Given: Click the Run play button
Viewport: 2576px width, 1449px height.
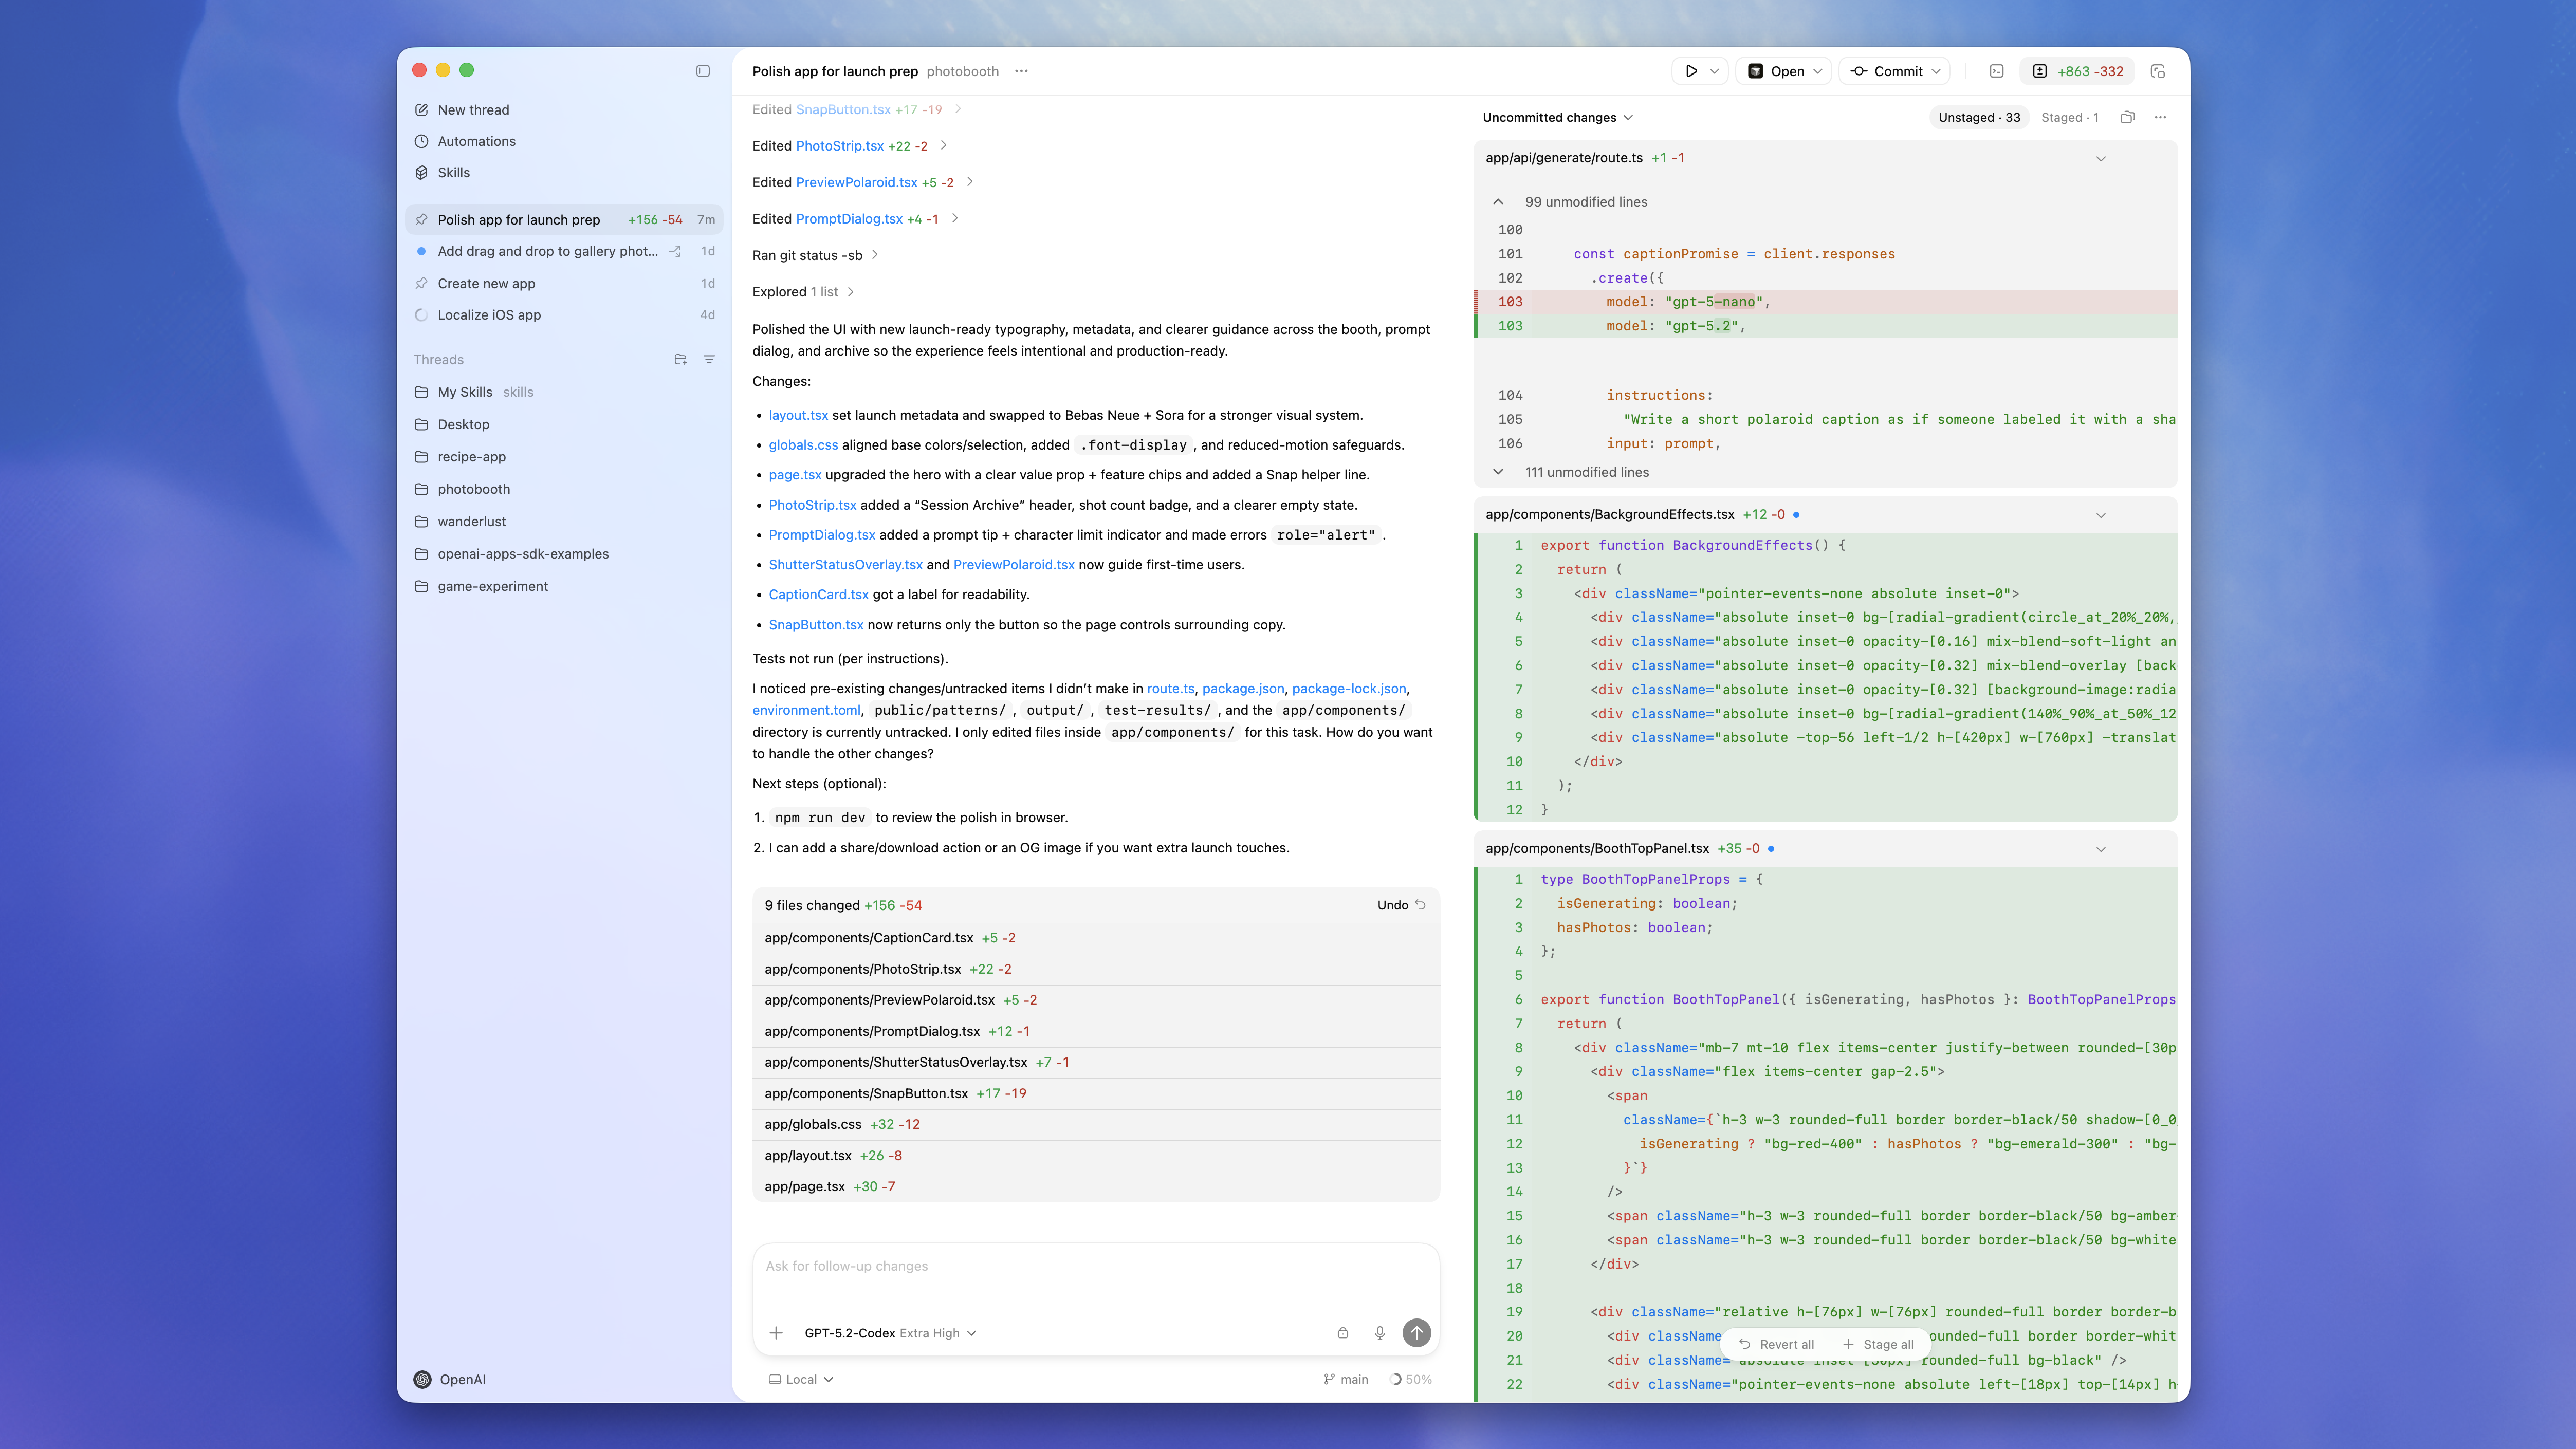Looking at the screenshot, I should pyautogui.click(x=1691, y=71).
